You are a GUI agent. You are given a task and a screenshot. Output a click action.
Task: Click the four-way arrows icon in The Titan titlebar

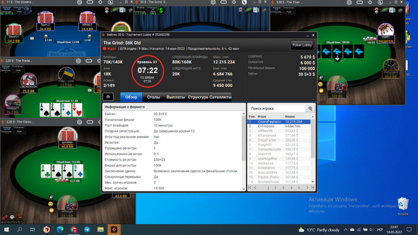click(x=370, y=2)
